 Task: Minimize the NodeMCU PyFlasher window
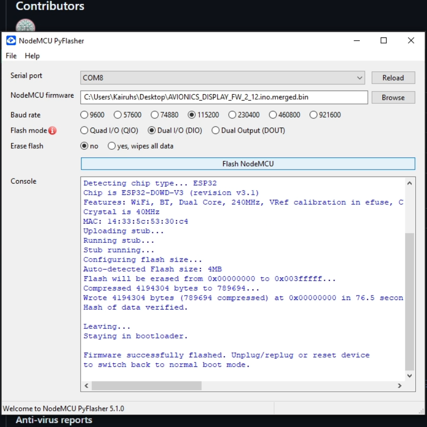[x=357, y=40]
